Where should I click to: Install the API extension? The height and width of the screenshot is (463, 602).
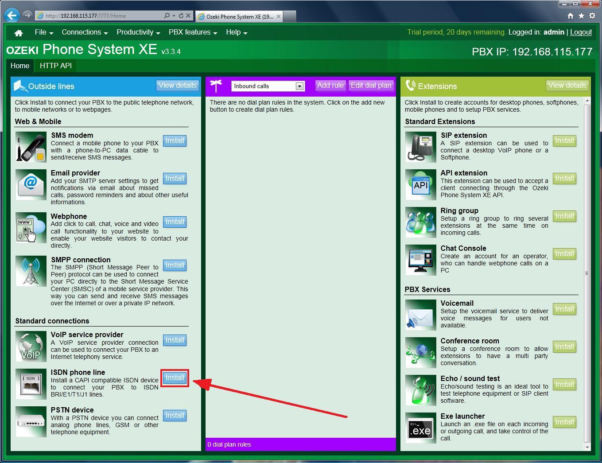564,179
